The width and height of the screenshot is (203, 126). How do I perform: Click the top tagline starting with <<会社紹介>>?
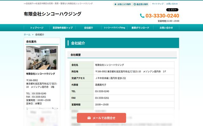[x=58, y=3]
